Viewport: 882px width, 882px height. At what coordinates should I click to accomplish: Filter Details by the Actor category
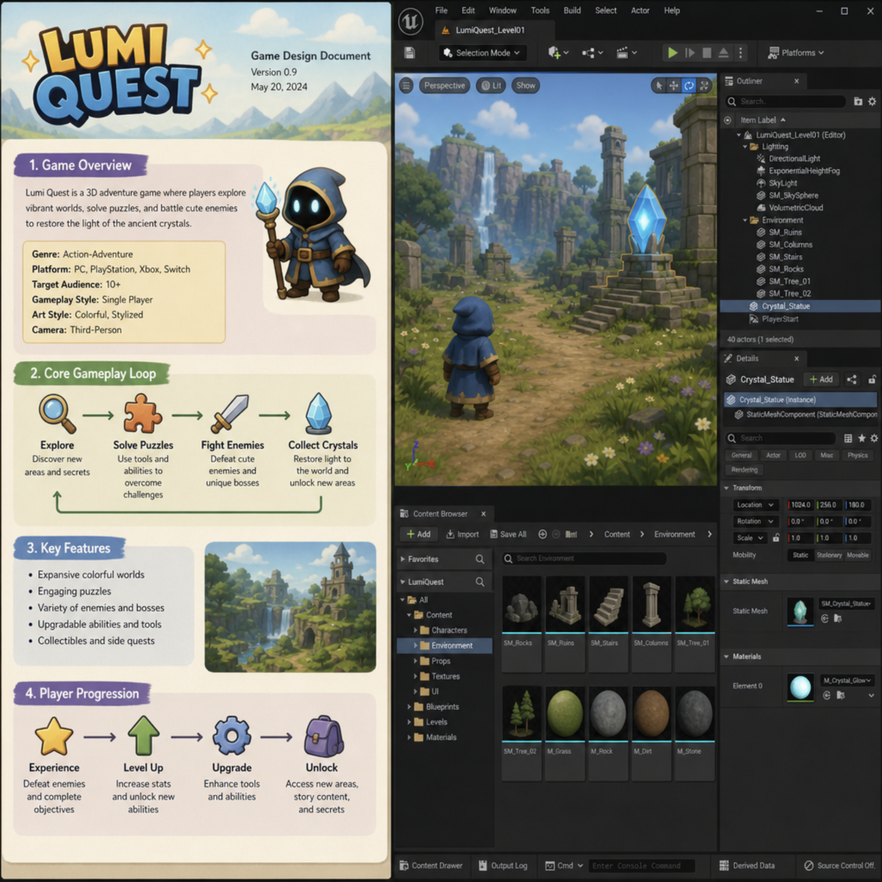pyautogui.click(x=773, y=455)
